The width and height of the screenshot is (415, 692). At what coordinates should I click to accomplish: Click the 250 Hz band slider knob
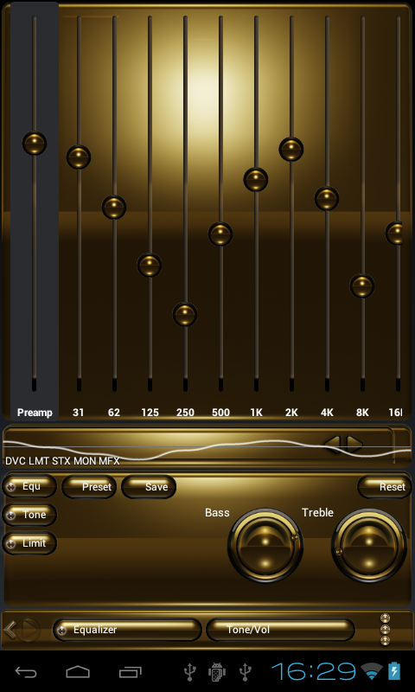pyautogui.click(x=185, y=314)
